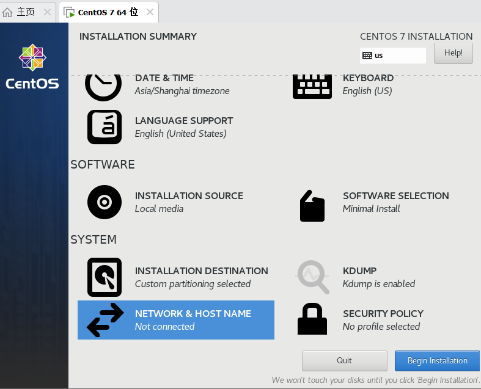
Task: Select Local media text
Action: (159, 209)
